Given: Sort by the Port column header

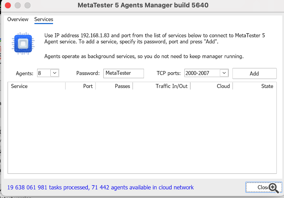Looking at the screenshot, I should coord(81,86).
